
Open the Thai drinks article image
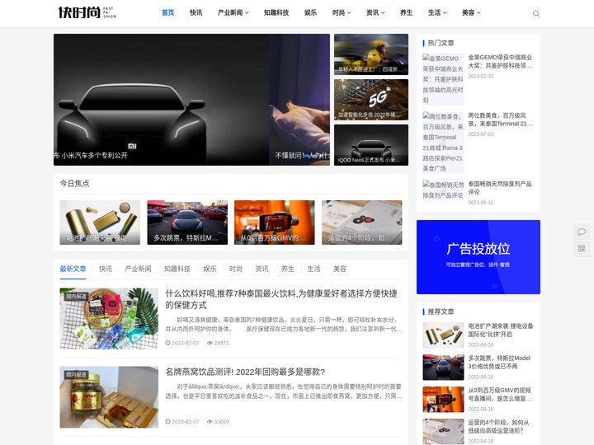click(x=109, y=319)
